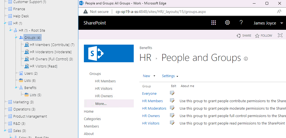Select HR Moderators [Moderate] in the tree
The width and height of the screenshot is (286, 138).
click(50, 52)
